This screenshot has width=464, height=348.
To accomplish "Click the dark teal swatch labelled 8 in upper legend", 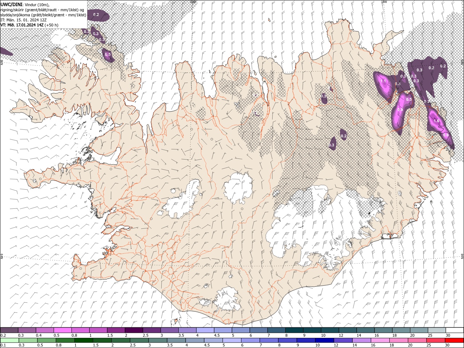I will tap(294, 330).
